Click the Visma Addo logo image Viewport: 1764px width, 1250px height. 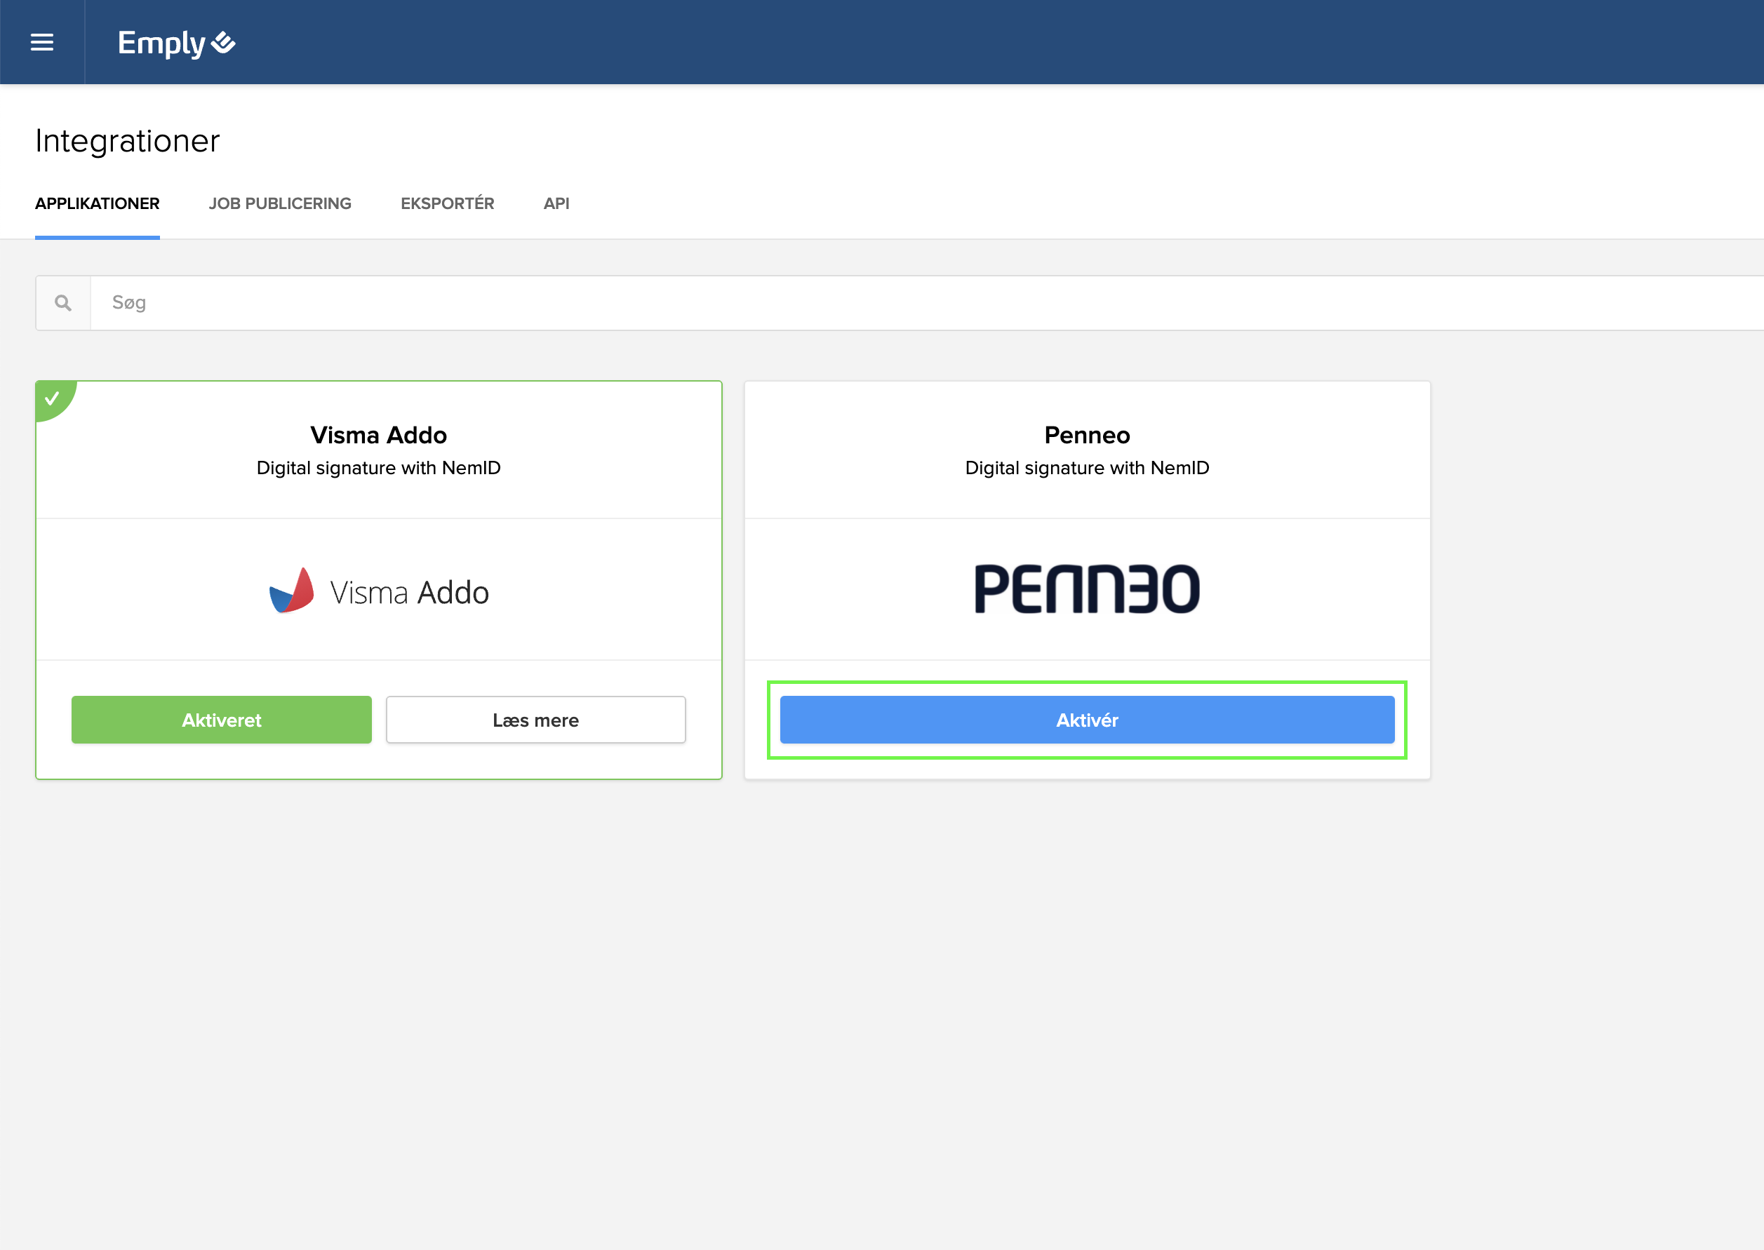[x=378, y=591]
